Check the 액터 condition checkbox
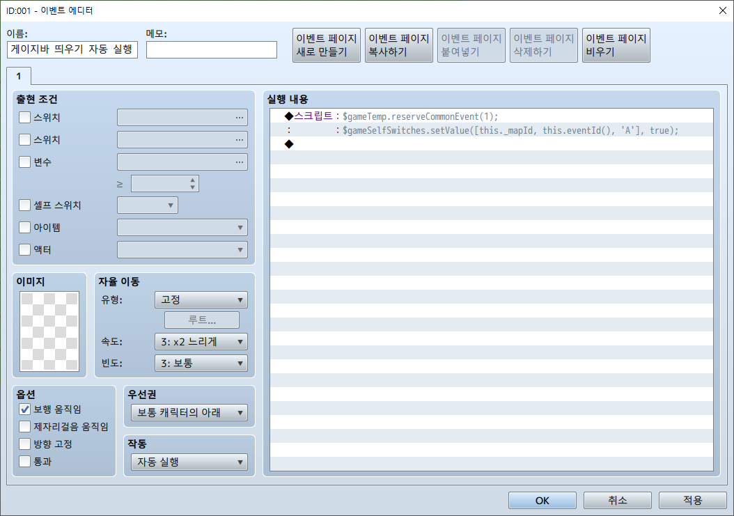Screen dimensions: 734x516 [x=25, y=249]
